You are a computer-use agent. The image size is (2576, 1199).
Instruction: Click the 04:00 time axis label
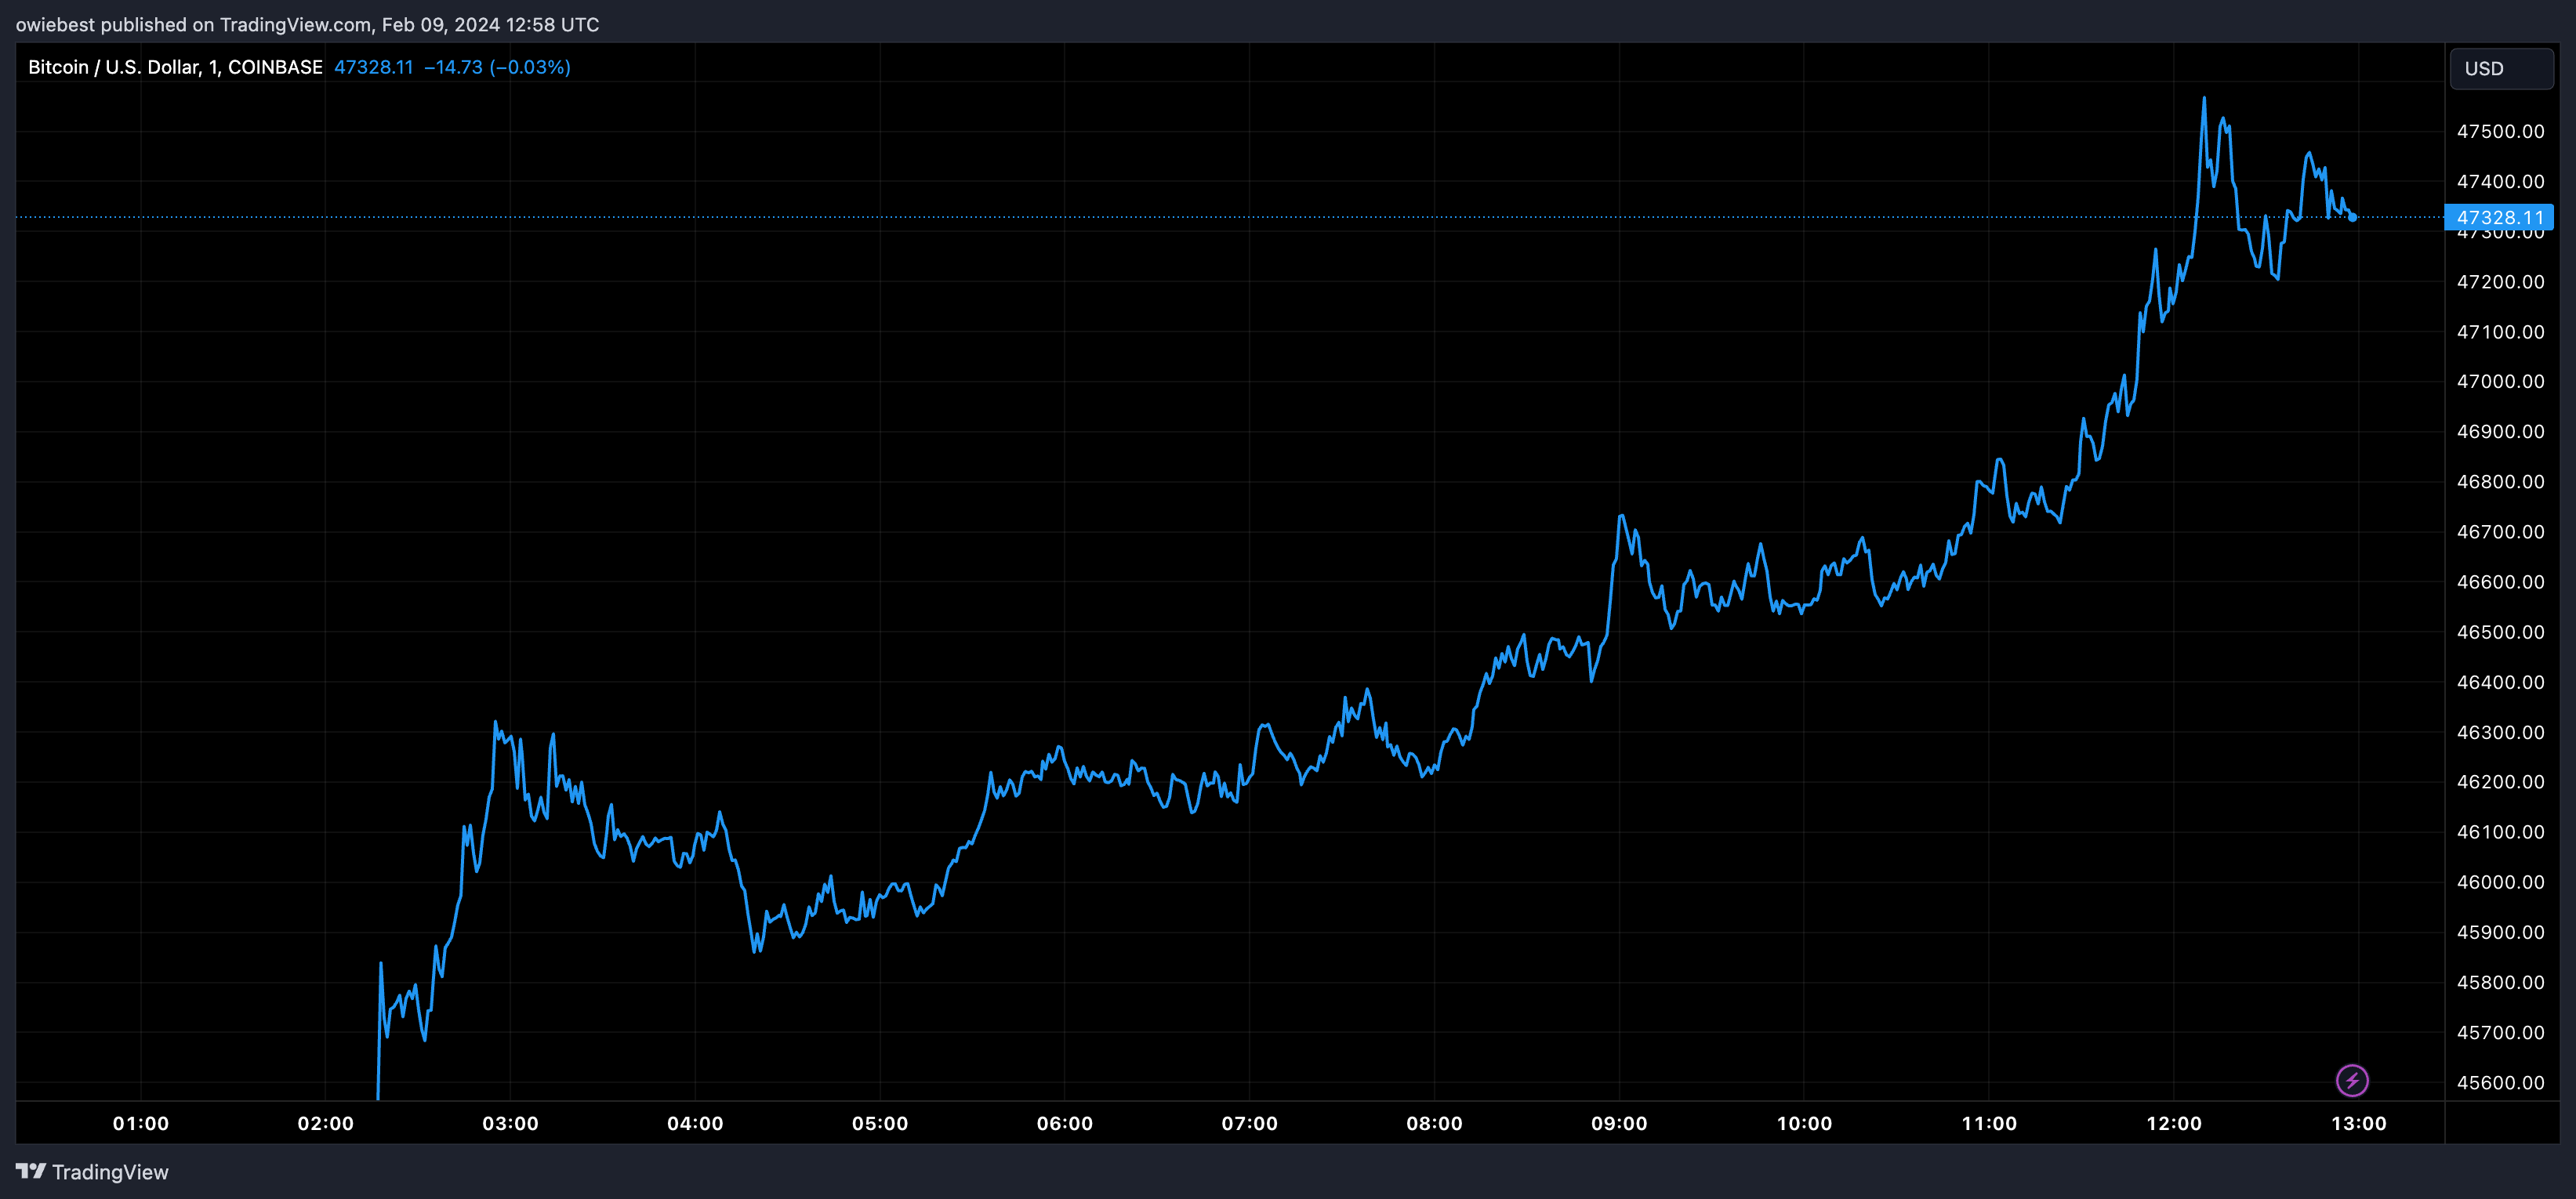[x=695, y=1123]
